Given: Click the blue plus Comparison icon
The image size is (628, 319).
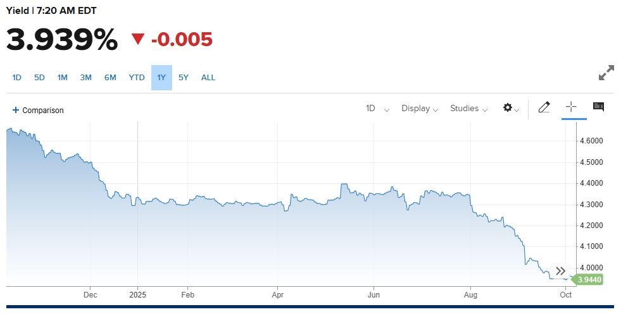Looking at the screenshot, I should [16, 110].
